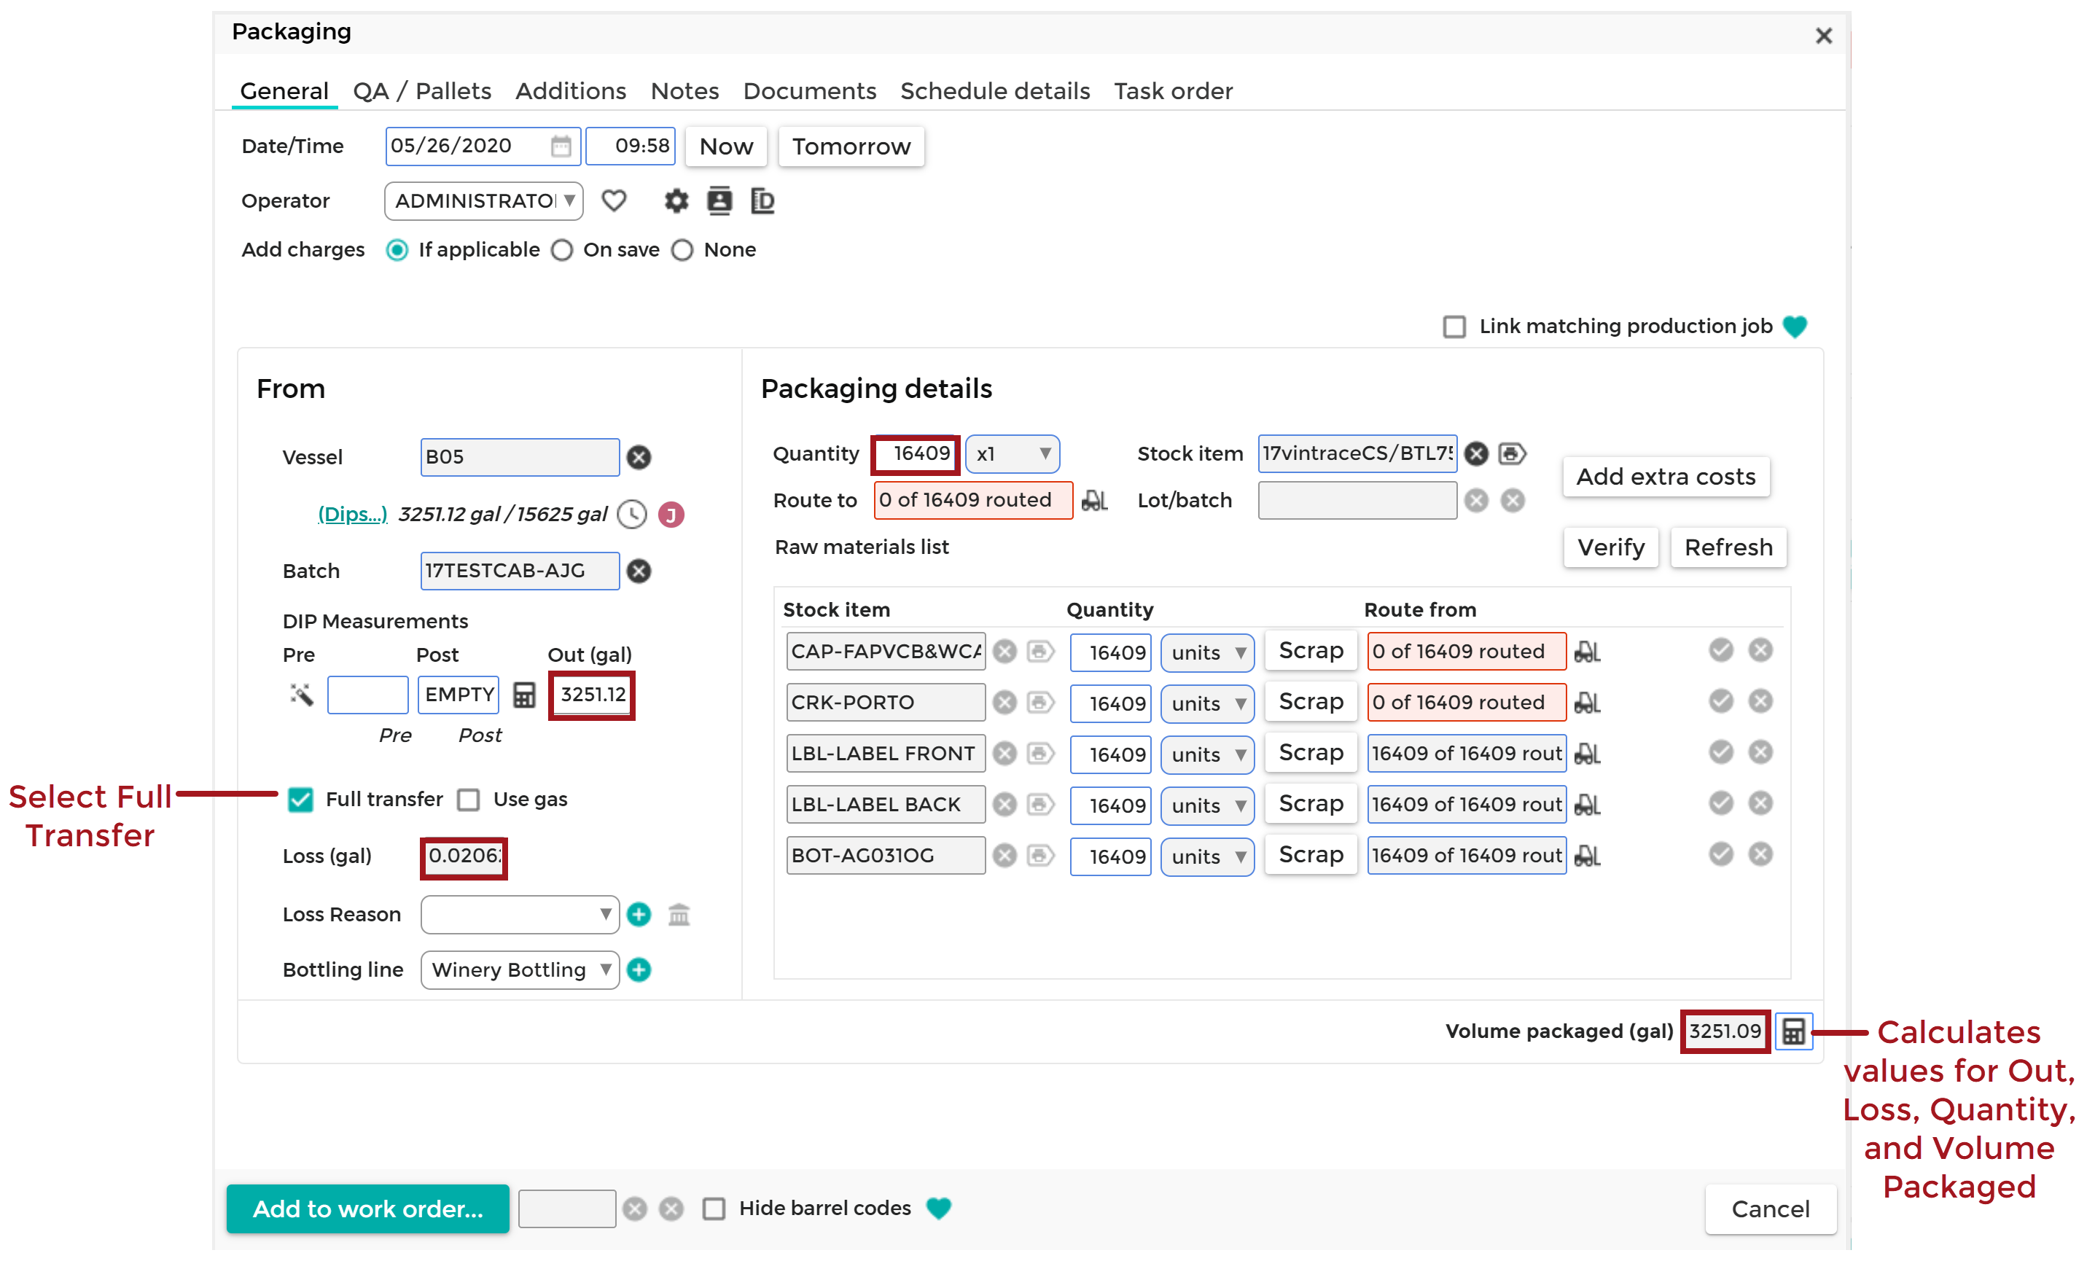Click the Lot/batch input field
2095x1261 pixels.
click(x=1356, y=501)
